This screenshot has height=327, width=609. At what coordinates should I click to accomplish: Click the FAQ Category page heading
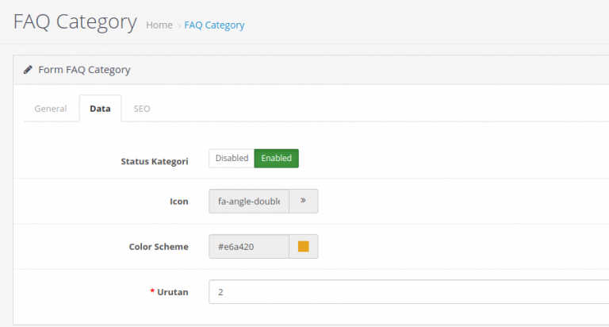click(x=75, y=21)
